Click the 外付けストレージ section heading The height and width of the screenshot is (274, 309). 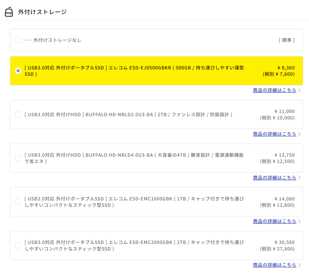(x=42, y=12)
